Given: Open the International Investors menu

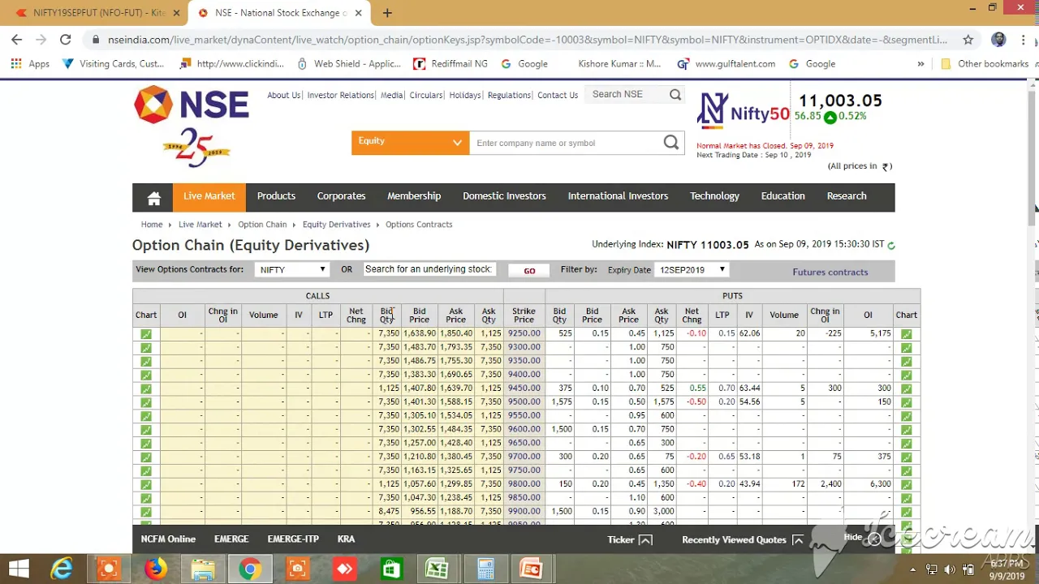Looking at the screenshot, I should tap(618, 196).
